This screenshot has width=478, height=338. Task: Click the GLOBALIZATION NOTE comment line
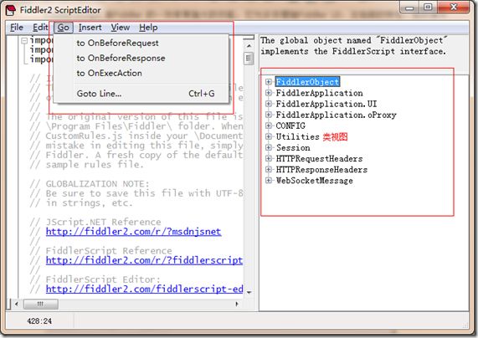click(x=90, y=184)
